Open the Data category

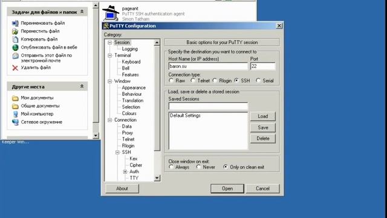126,127
